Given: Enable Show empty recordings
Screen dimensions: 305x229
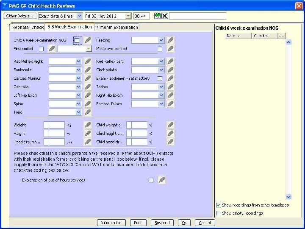Looking at the screenshot, I should [x=219, y=213].
